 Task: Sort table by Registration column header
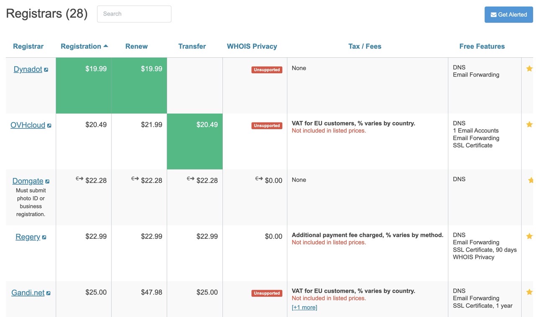coord(81,46)
